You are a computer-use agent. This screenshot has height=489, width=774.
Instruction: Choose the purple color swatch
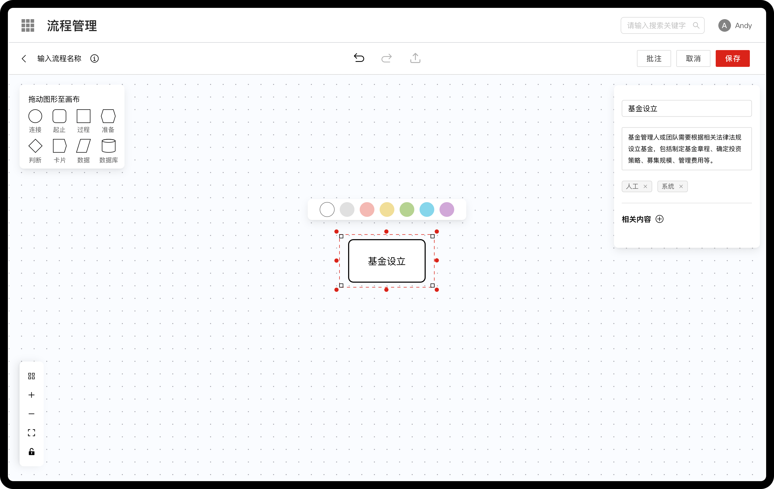[x=447, y=210]
